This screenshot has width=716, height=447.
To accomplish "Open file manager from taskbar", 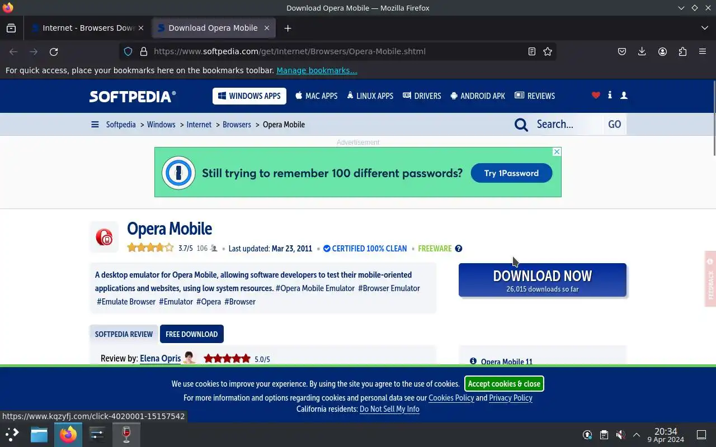I will pos(39,434).
